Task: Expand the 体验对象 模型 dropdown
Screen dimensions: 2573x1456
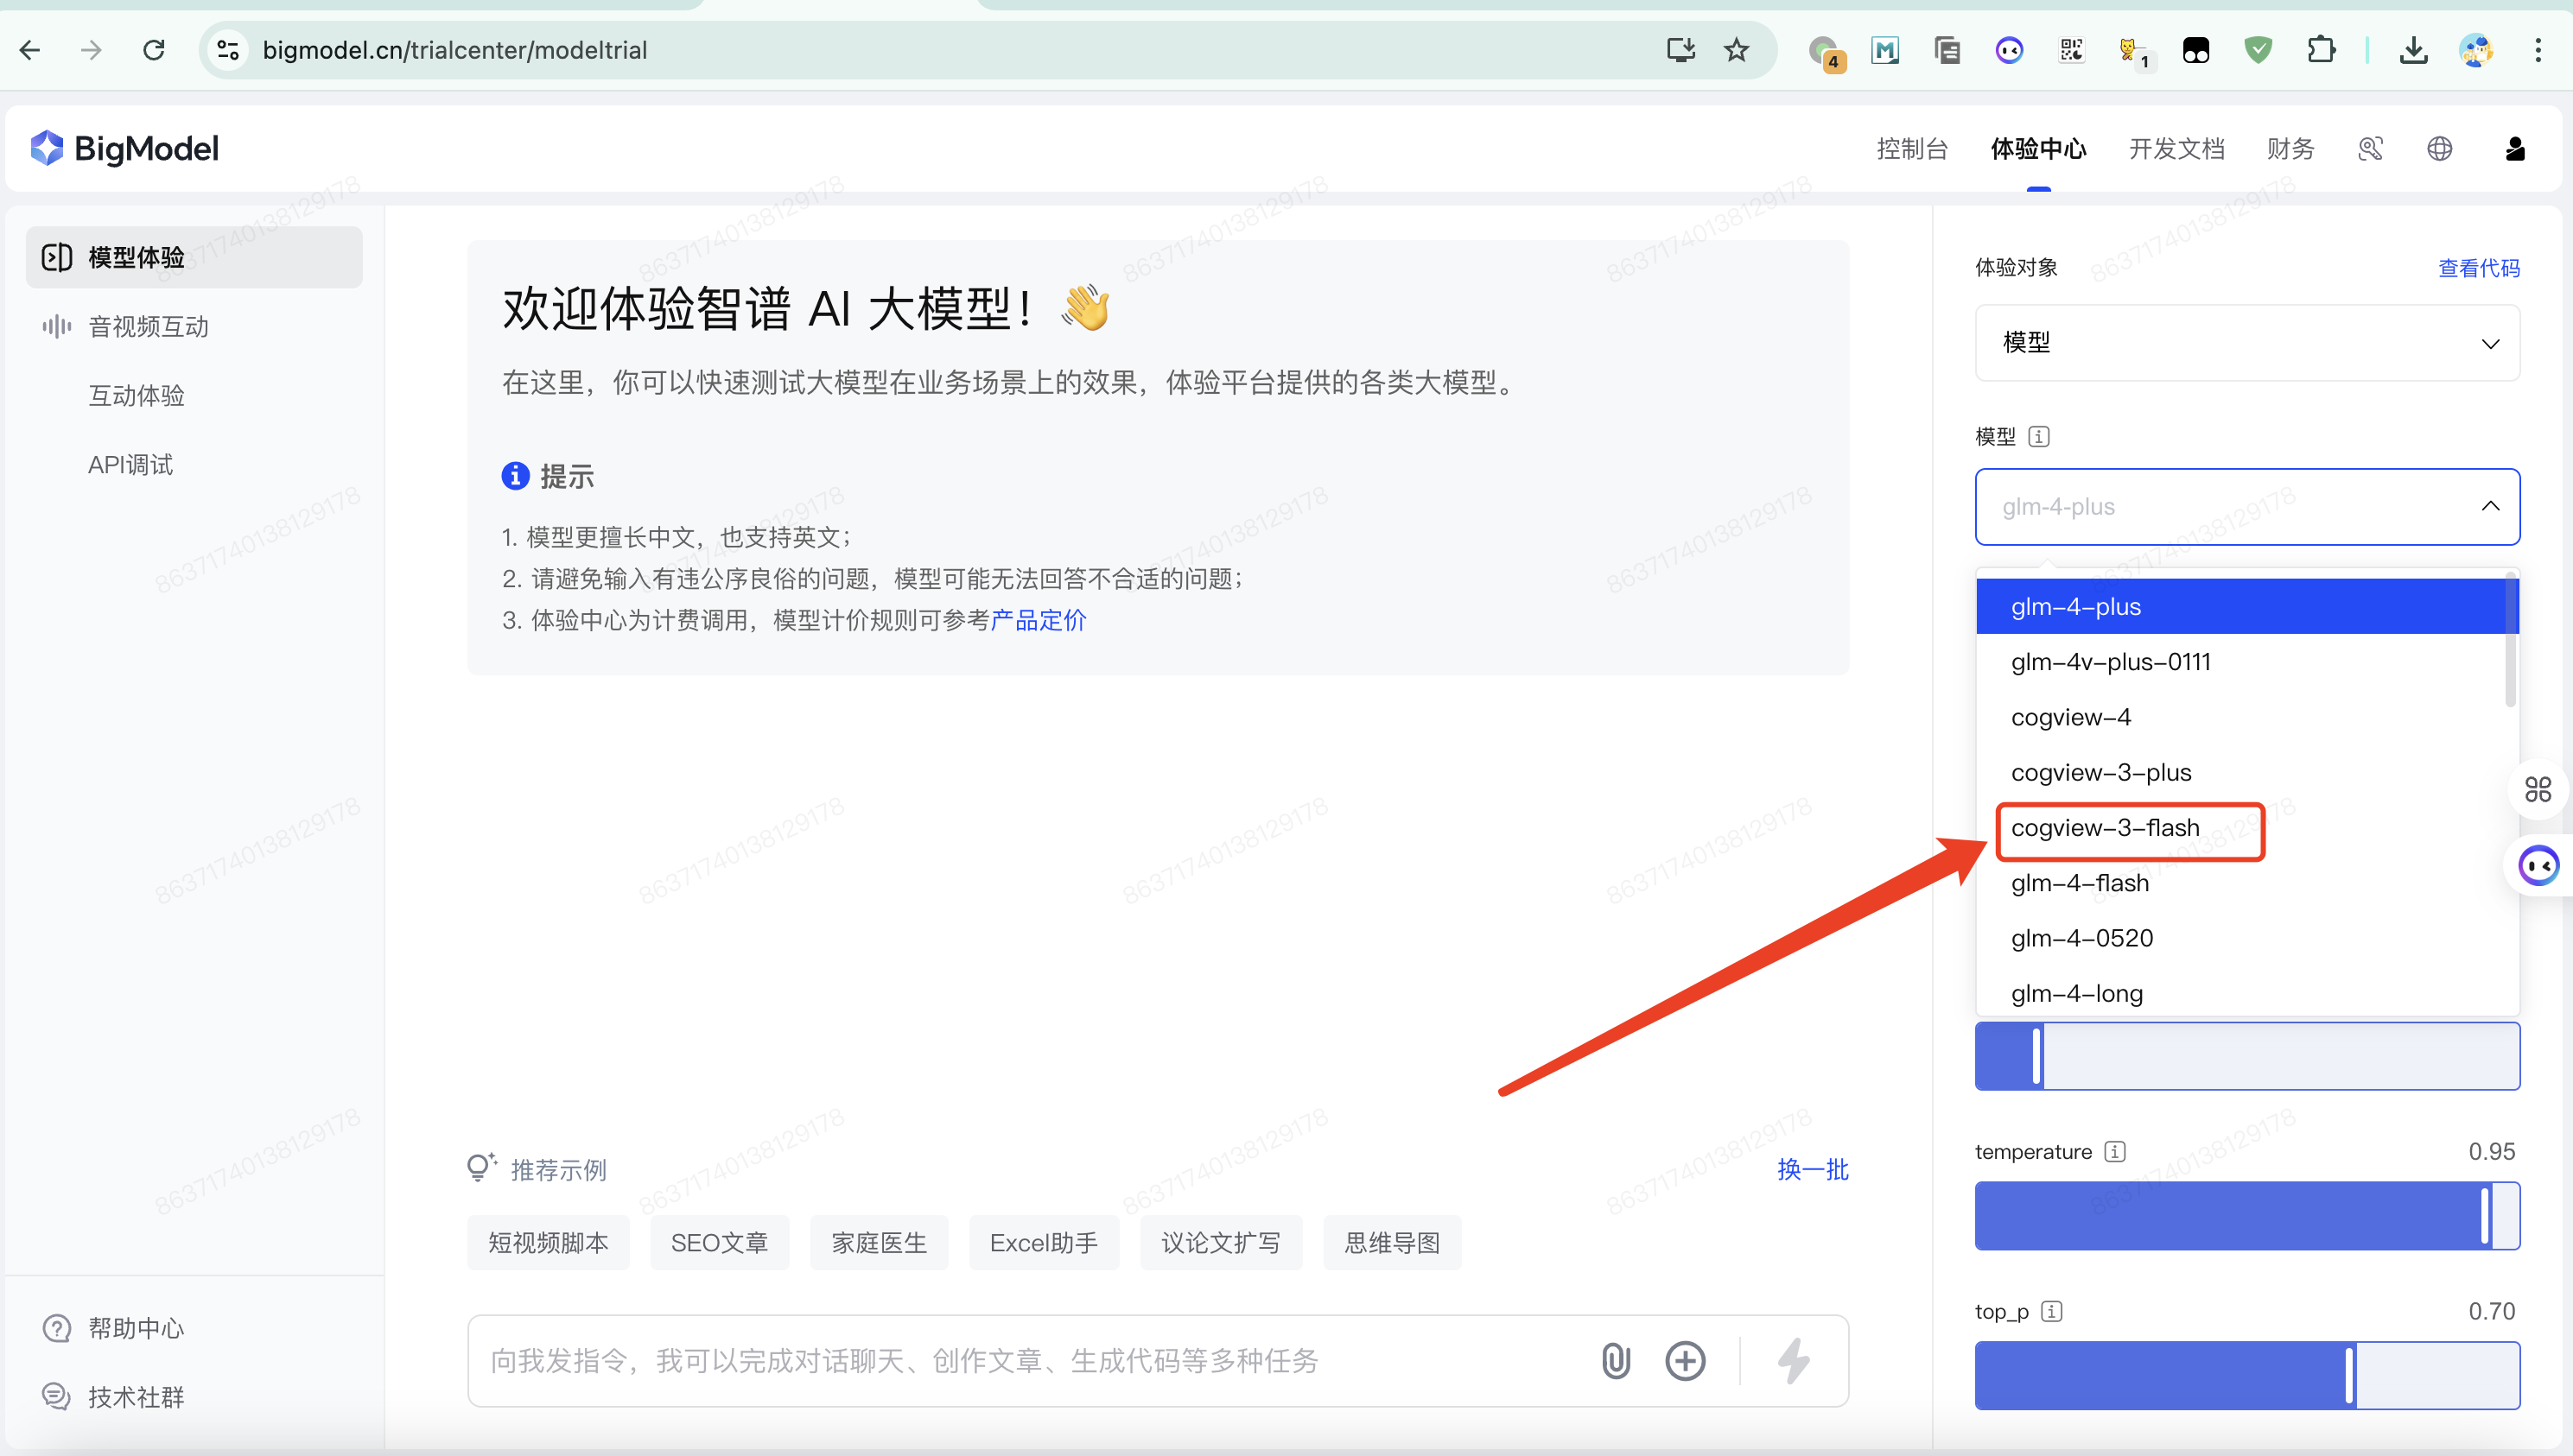Action: click(2247, 343)
